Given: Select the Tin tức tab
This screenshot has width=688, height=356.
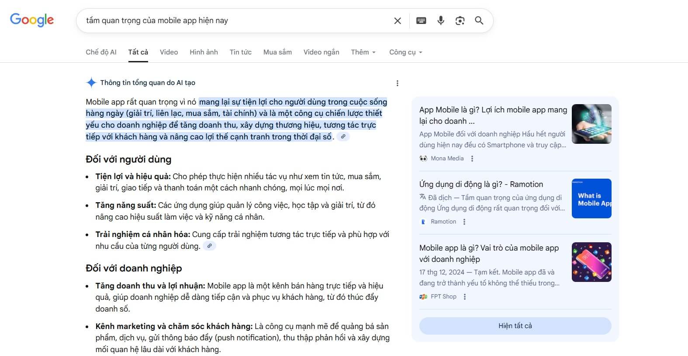Looking at the screenshot, I should click(240, 52).
